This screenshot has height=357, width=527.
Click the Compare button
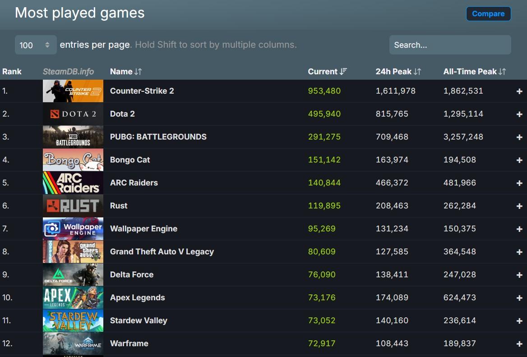point(488,14)
